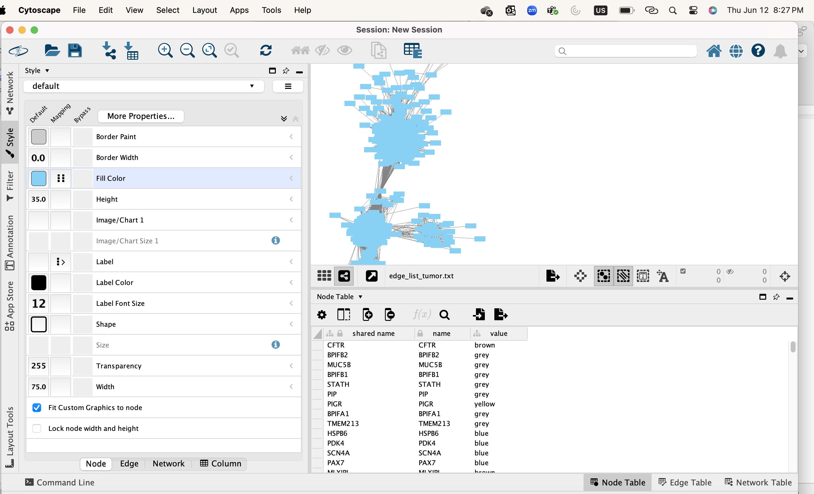
Task: Save the session with the floppy disk icon
Action: tap(75, 51)
